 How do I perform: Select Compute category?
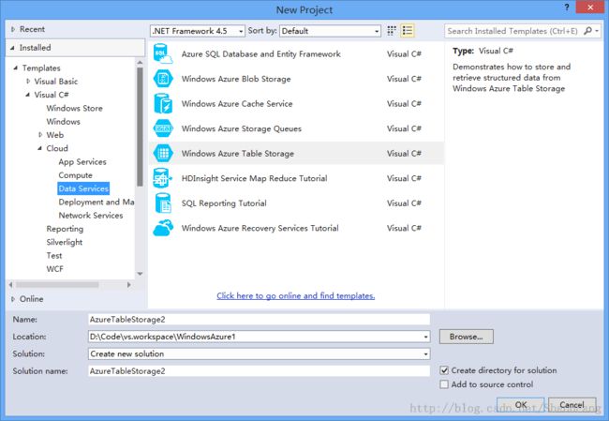[x=75, y=175]
